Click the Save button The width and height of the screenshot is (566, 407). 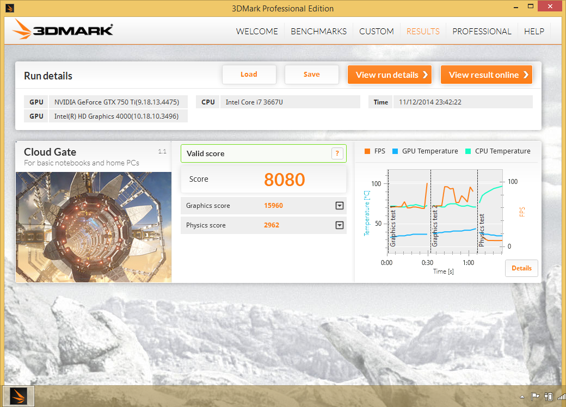(x=311, y=75)
